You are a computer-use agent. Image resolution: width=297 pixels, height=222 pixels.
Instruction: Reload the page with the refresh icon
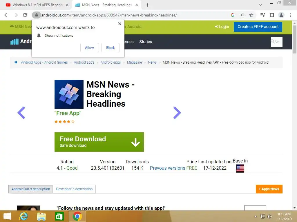click(x=25, y=15)
